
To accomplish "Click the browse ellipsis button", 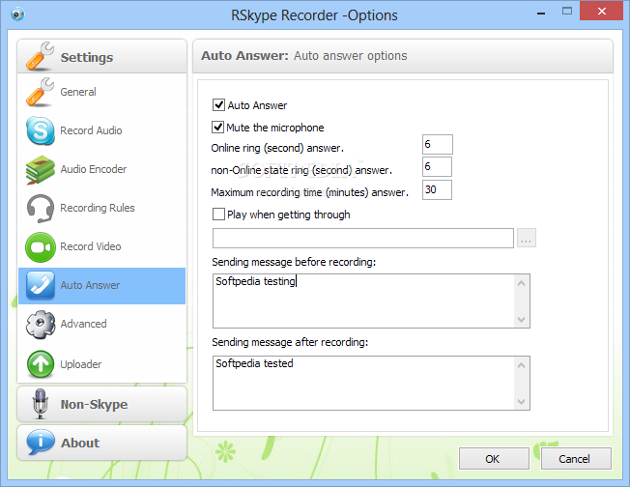I will [527, 239].
